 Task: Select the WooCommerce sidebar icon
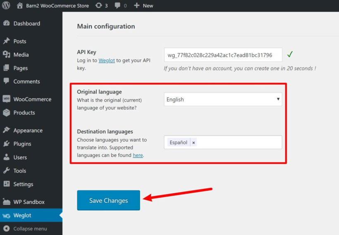click(6, 99)
